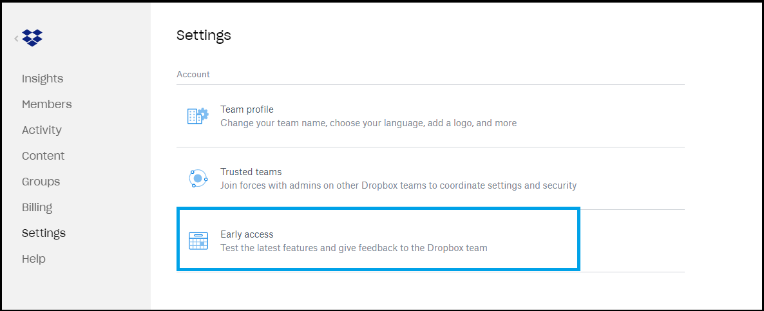Click the Team profile description text
Screen dimensions: 764x311
pyautogui.click(x=368, y=123)
